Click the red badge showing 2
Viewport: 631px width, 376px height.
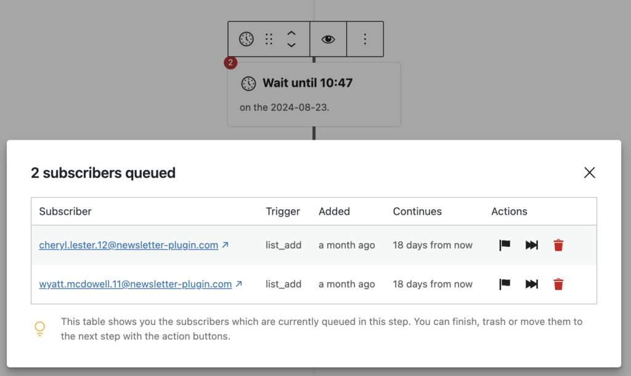[230, 63]
